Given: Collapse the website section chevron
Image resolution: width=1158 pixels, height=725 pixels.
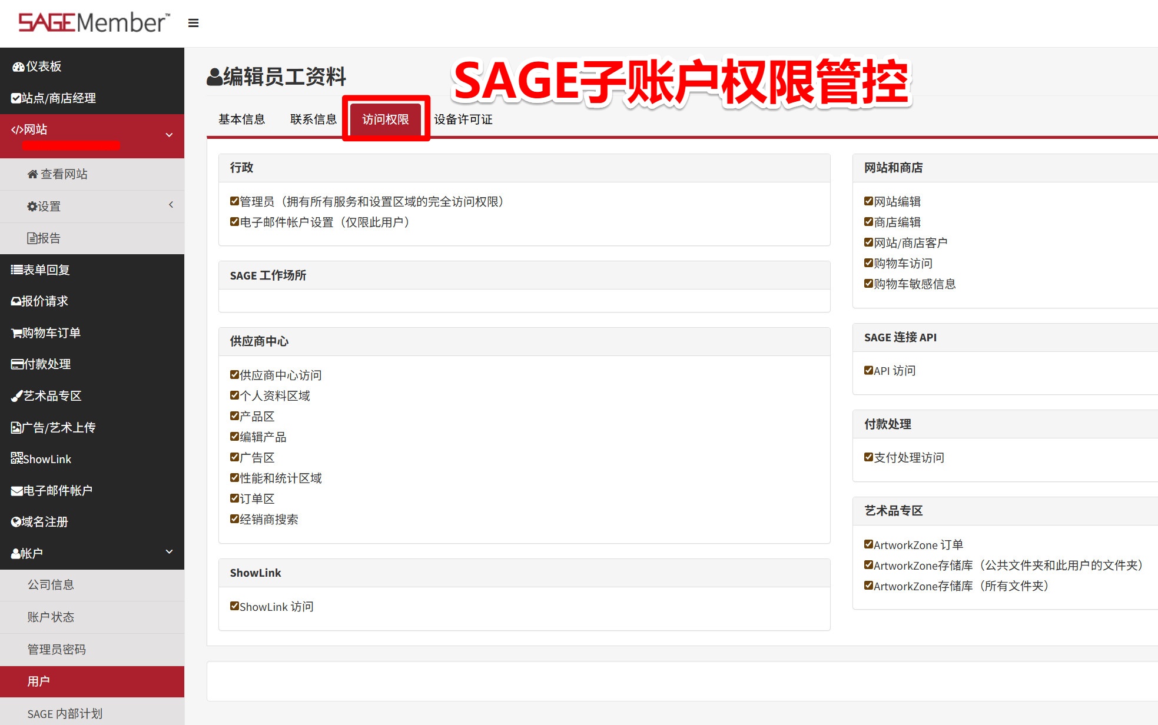Looking at the screenshot, I should [x=169, y=135].
